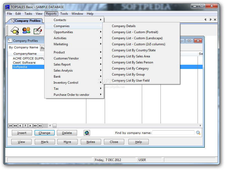225x170 pixels.
Task: Choose Company List By Sales Area
Action: [x=141, y=56]
